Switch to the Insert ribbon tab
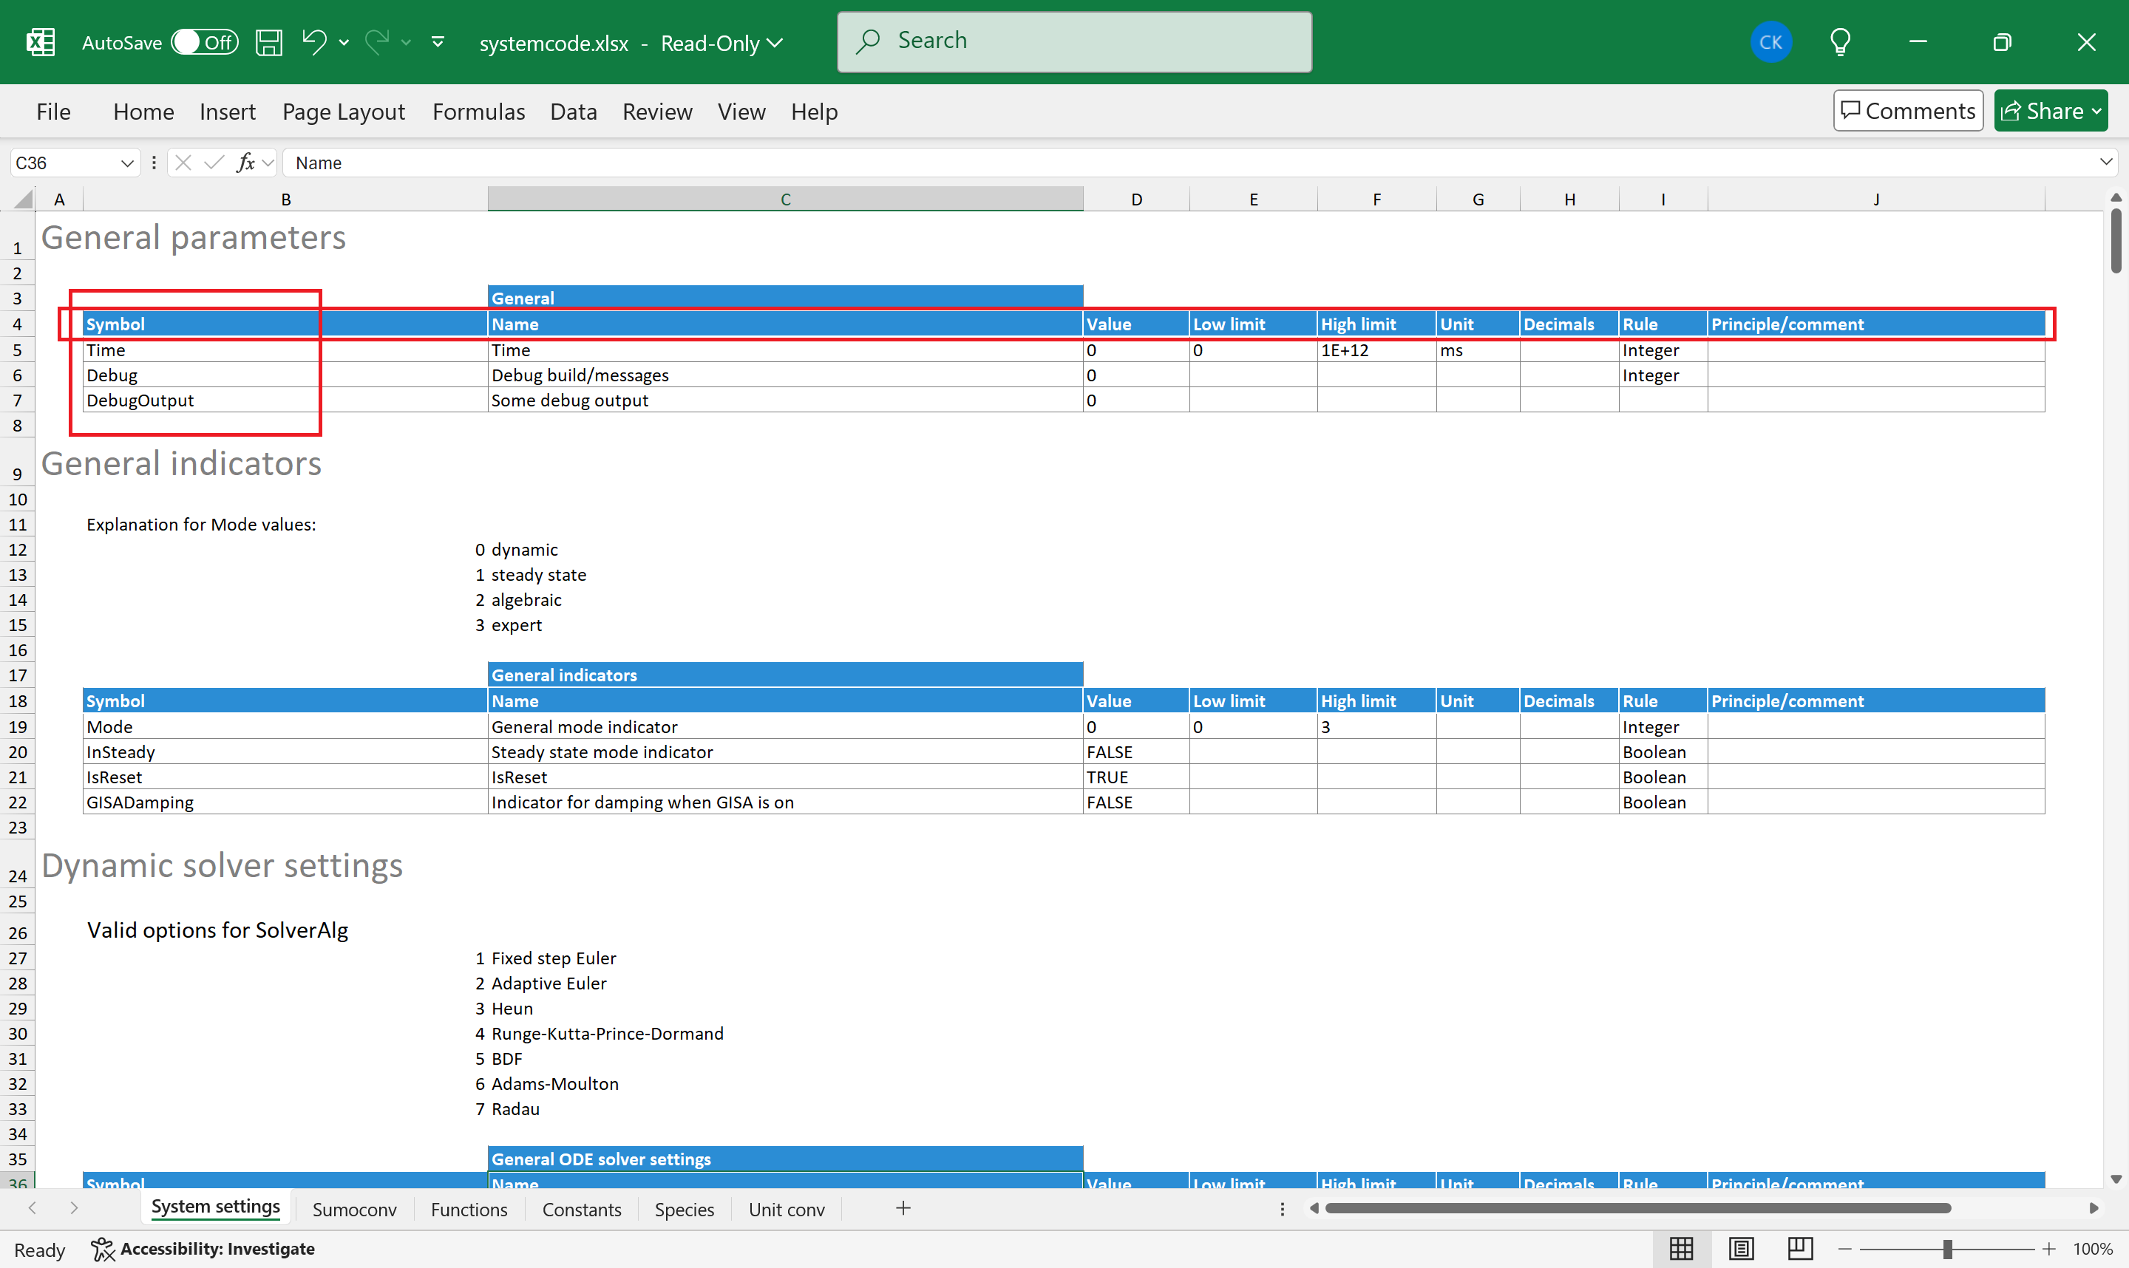This screenshot has width=2129, height=1268. pyautogui.click(x=228, y=112)
